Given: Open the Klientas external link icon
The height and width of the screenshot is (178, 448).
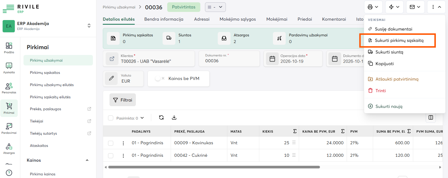Looking at the screenshot, I should (112, 59).
